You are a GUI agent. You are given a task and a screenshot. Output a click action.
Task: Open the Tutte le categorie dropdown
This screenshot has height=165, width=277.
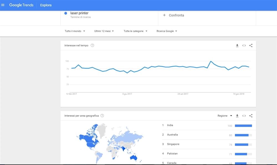point(136,31)
